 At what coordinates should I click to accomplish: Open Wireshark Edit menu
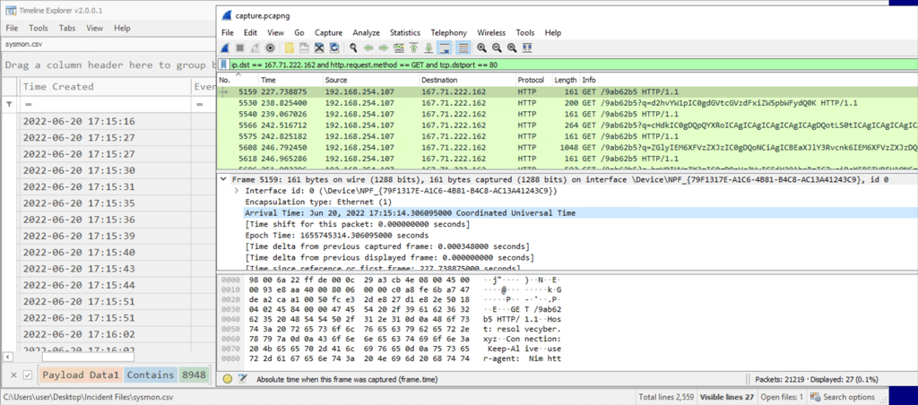pos(251,33)
